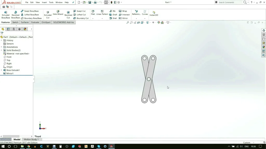Choose the Lofted Cut feature
The height and width of the screenshot is (149, 266).
[x=79, y=14]
